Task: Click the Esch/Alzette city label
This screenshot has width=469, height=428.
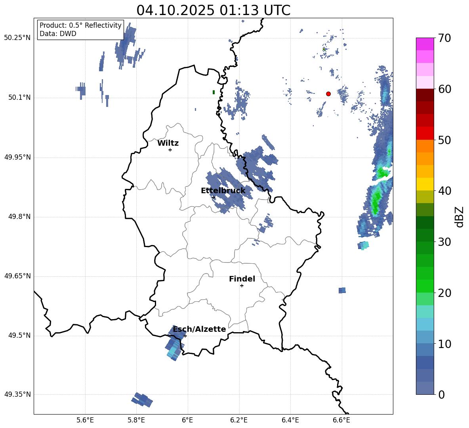Action: (200, 329)
